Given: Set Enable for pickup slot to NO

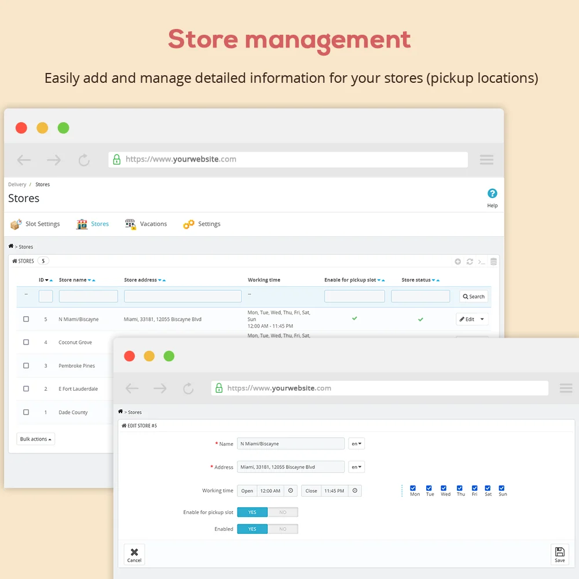Looking at the screenshot, I should 283,512.
